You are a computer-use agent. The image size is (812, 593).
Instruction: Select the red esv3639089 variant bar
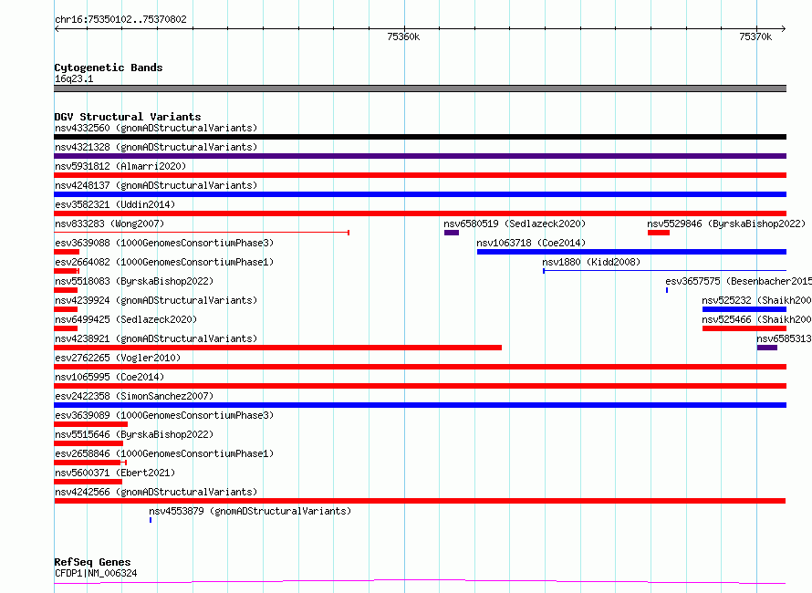(x=90, y=424)
